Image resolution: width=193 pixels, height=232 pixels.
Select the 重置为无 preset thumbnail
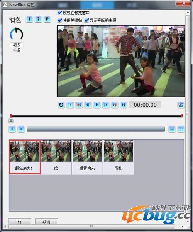(87, 157)
